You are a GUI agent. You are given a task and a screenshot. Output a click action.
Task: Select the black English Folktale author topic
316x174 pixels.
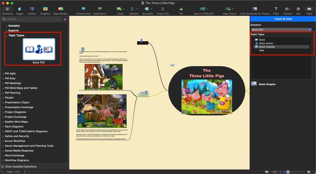pyautogui.click(x=143, y=43)
